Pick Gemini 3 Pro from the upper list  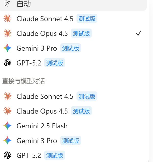pos(73,48)
